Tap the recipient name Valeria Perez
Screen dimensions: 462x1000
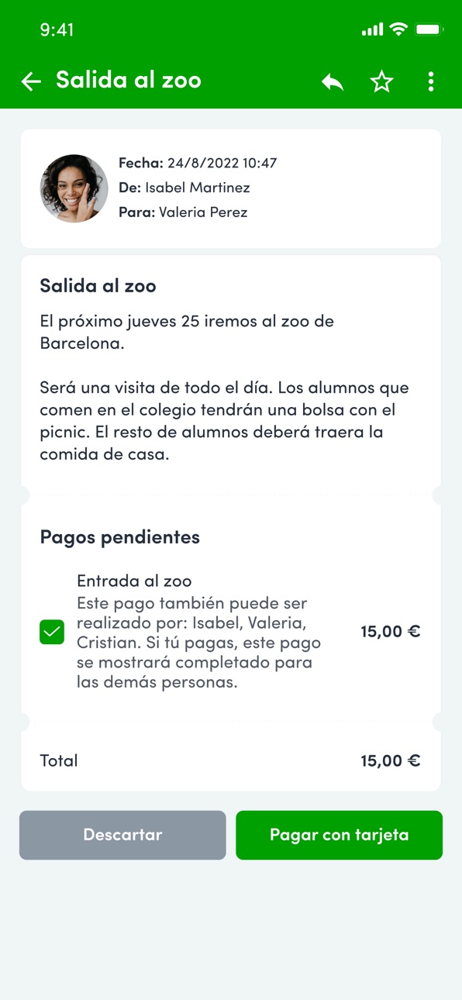[x=203, y=212]
